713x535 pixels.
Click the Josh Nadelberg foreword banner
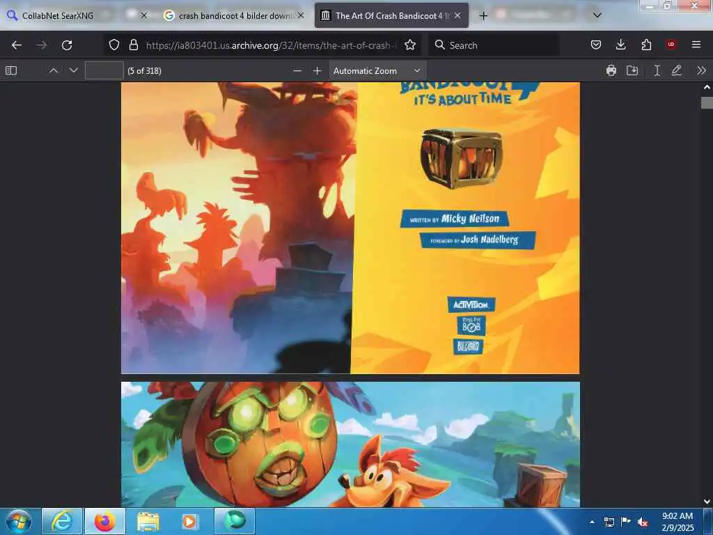point(478,240)
